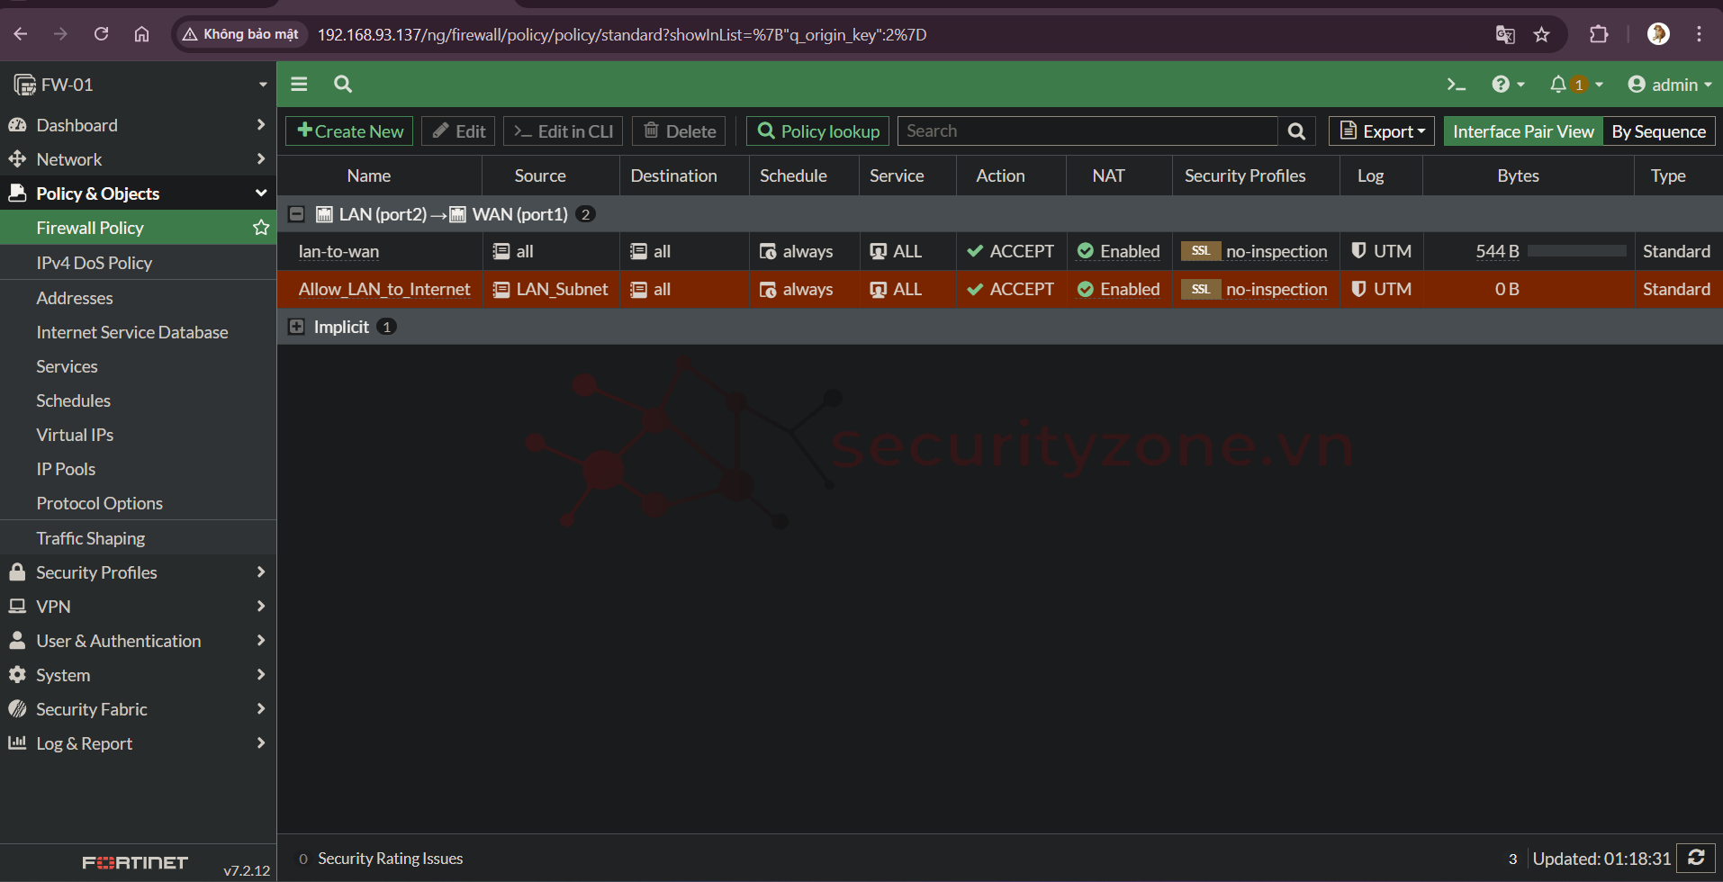Click the Create New button
The height and width of the screenshot is (882, 1723).
pos(349,131)
